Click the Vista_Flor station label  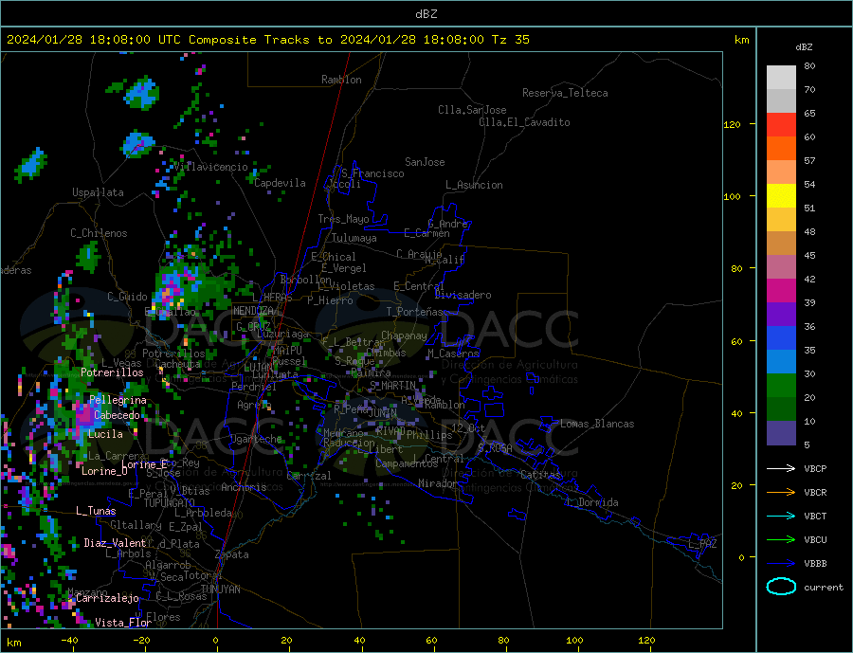pos(123,623)
